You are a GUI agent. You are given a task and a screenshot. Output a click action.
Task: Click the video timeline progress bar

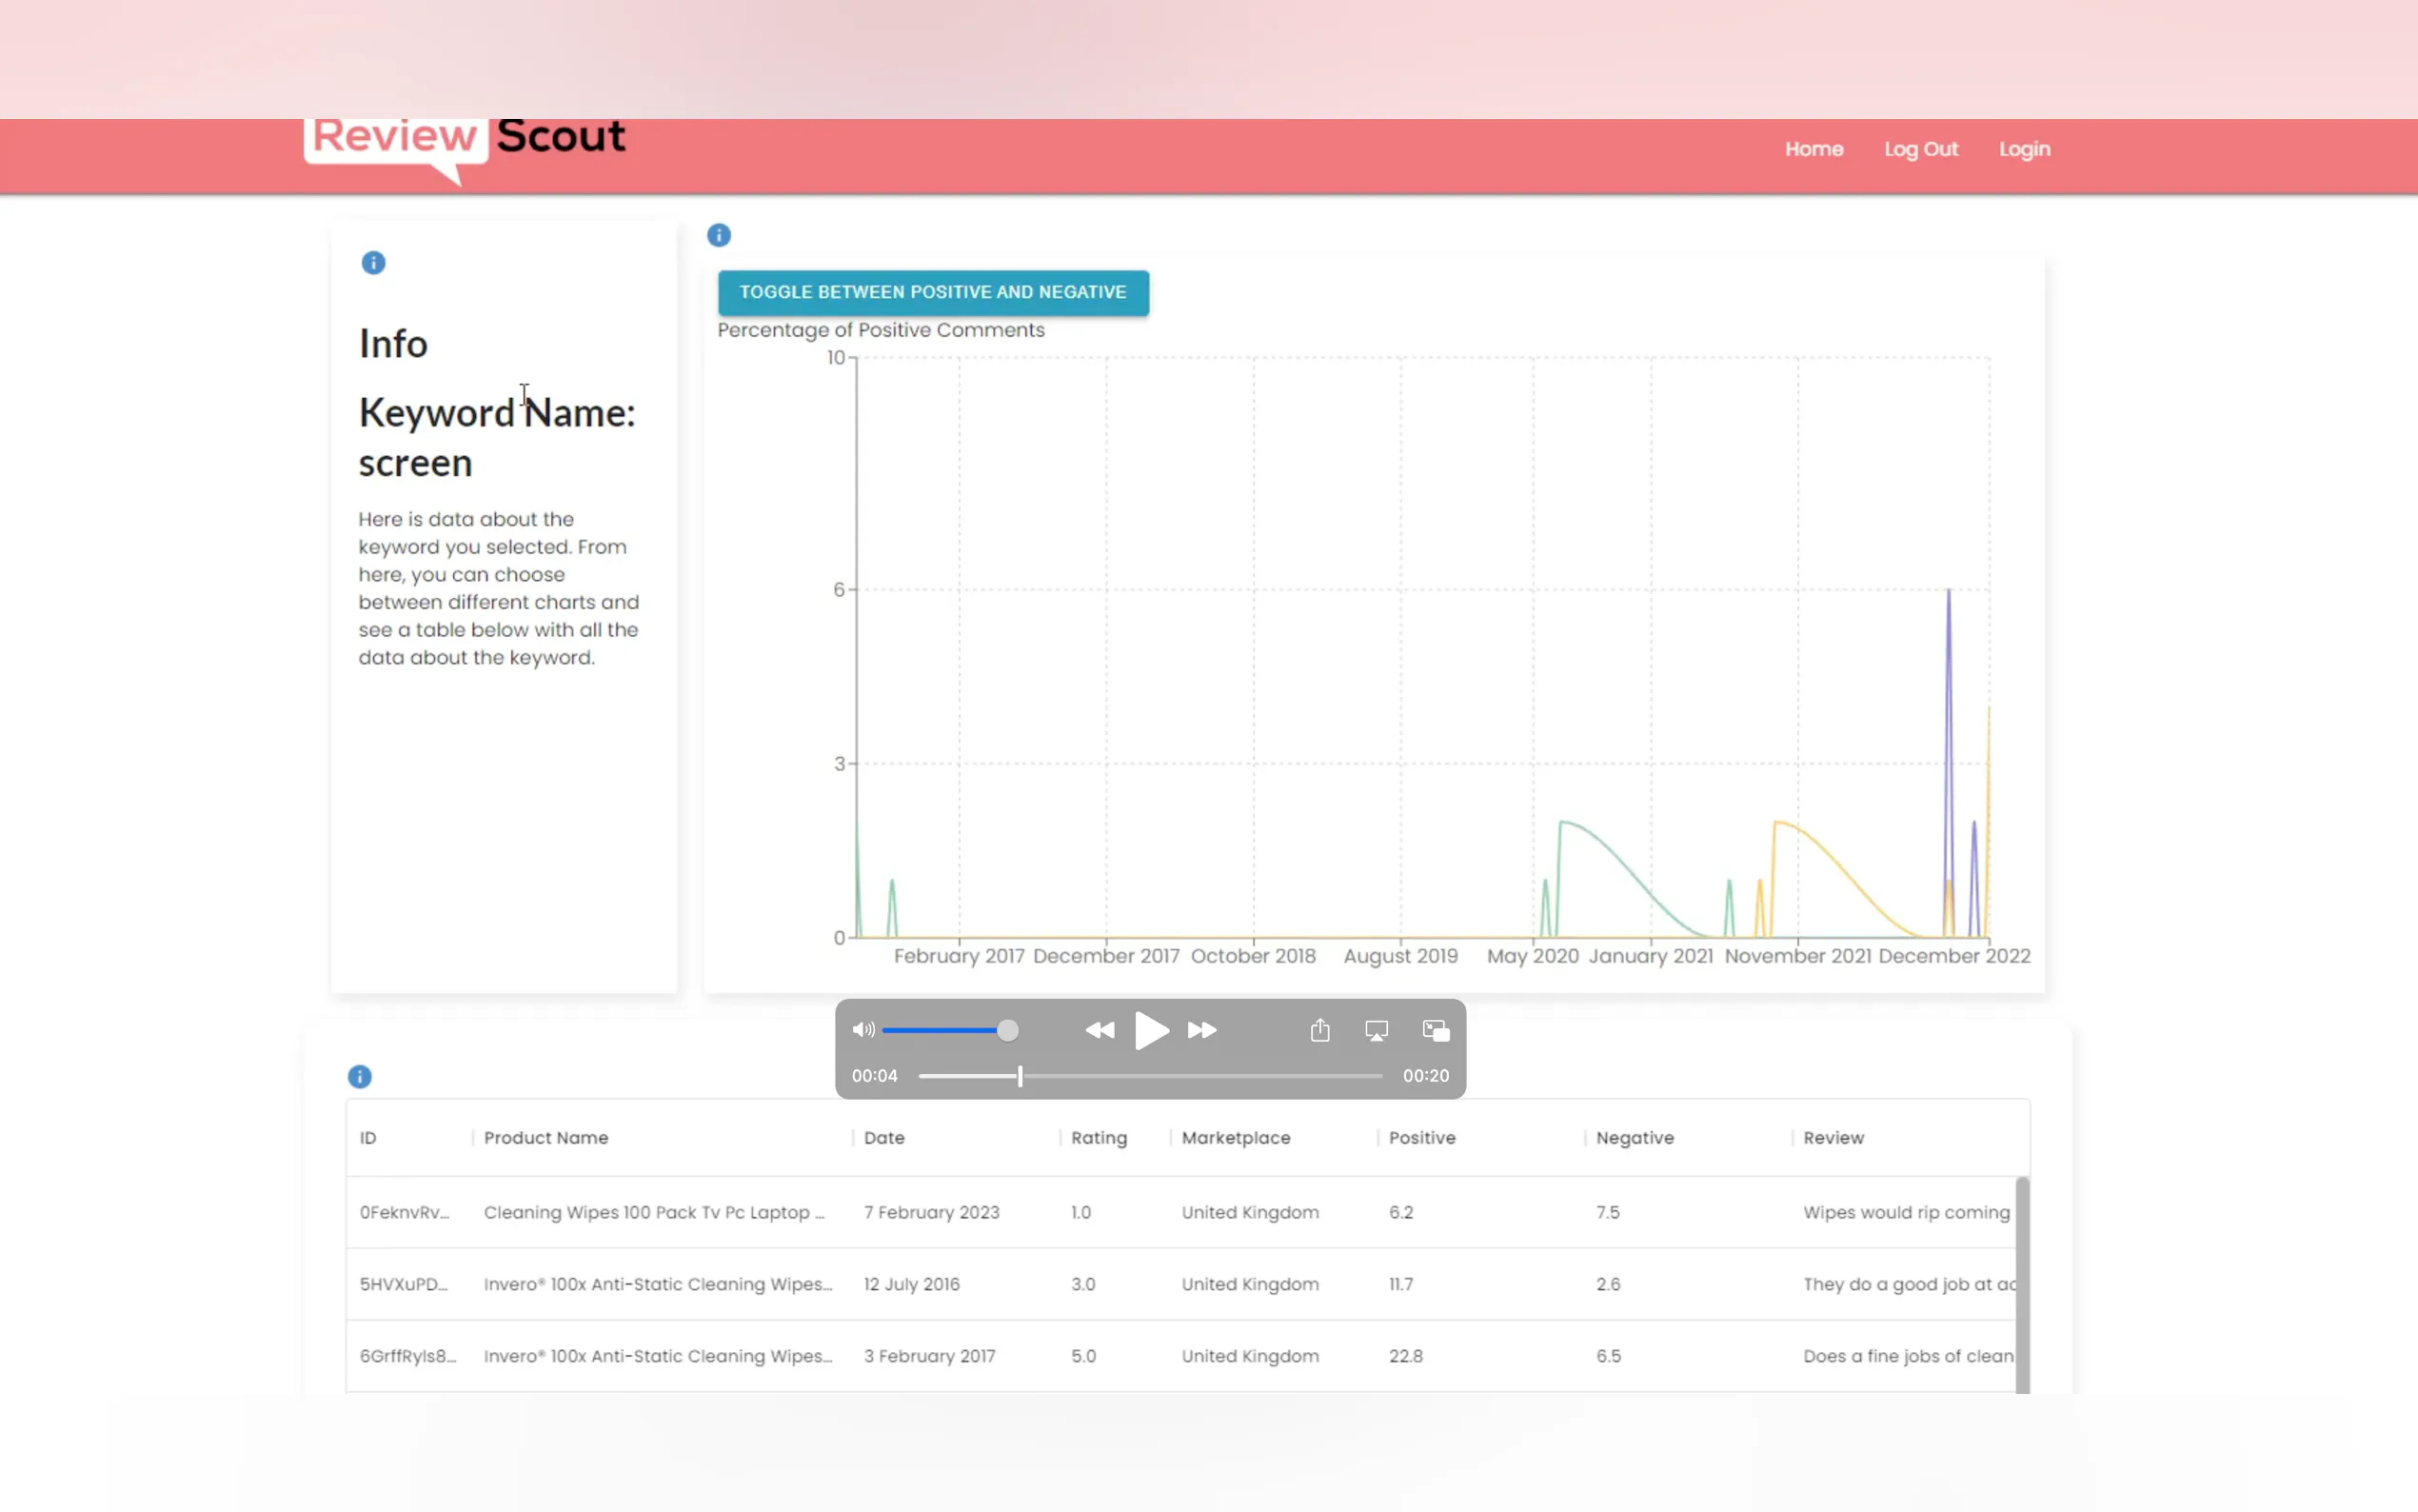coord(1150,1076)
